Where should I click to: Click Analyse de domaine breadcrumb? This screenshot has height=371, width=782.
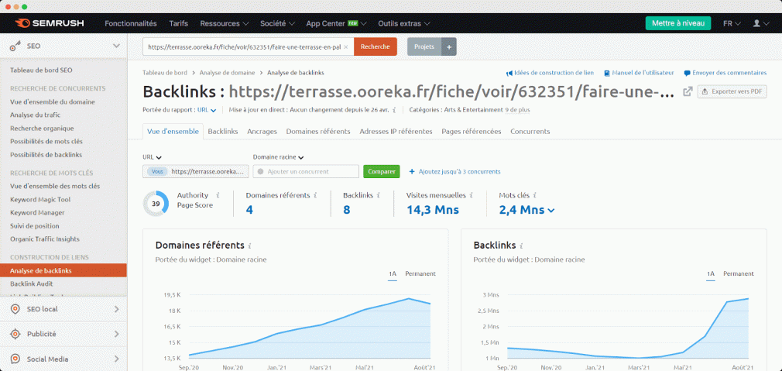[228, 73]
